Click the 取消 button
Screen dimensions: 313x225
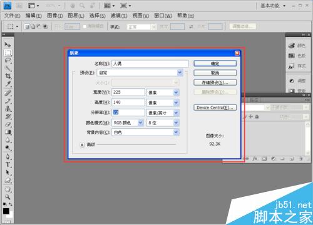point(215,73)
